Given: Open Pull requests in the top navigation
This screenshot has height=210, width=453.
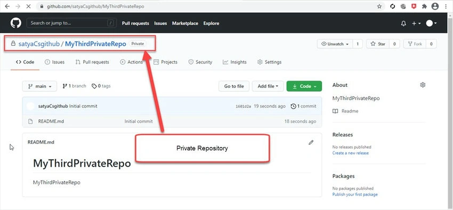Looking at the screenshot, I should point(135,23).
